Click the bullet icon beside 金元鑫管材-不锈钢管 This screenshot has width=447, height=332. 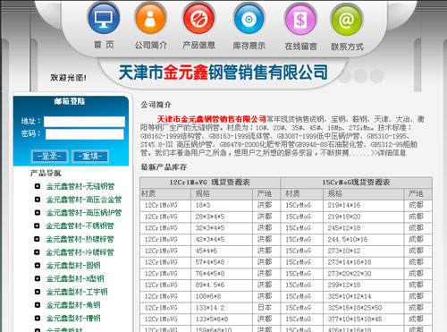[37, 226]
